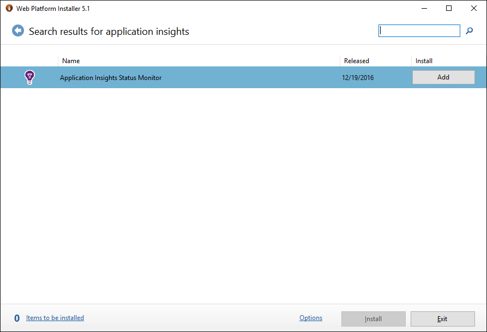The height and width of the screenshot is (332, 487).
Task: Click the purple lightbulb Application Insights icon
Action: point(29,77)
